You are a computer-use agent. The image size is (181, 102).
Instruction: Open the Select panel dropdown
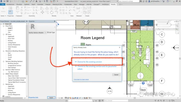point(3,16)
